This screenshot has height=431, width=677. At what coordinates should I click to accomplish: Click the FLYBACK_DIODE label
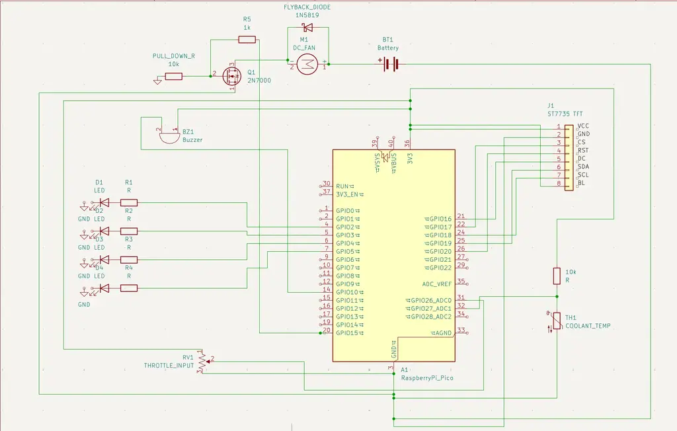(x=307, y=7)
